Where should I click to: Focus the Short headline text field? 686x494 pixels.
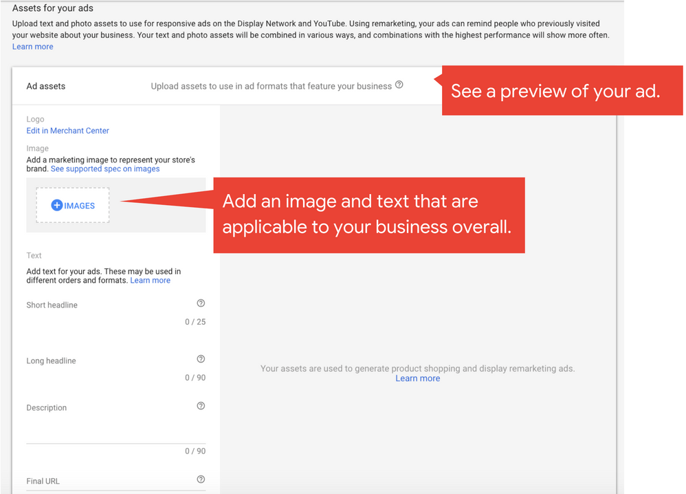coord(110,315)
